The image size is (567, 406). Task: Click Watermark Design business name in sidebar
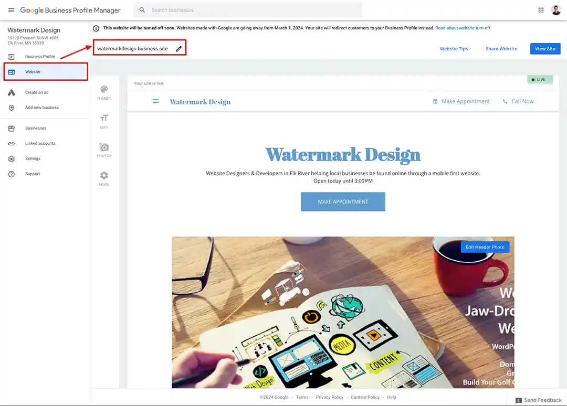(x=34, y=30)
